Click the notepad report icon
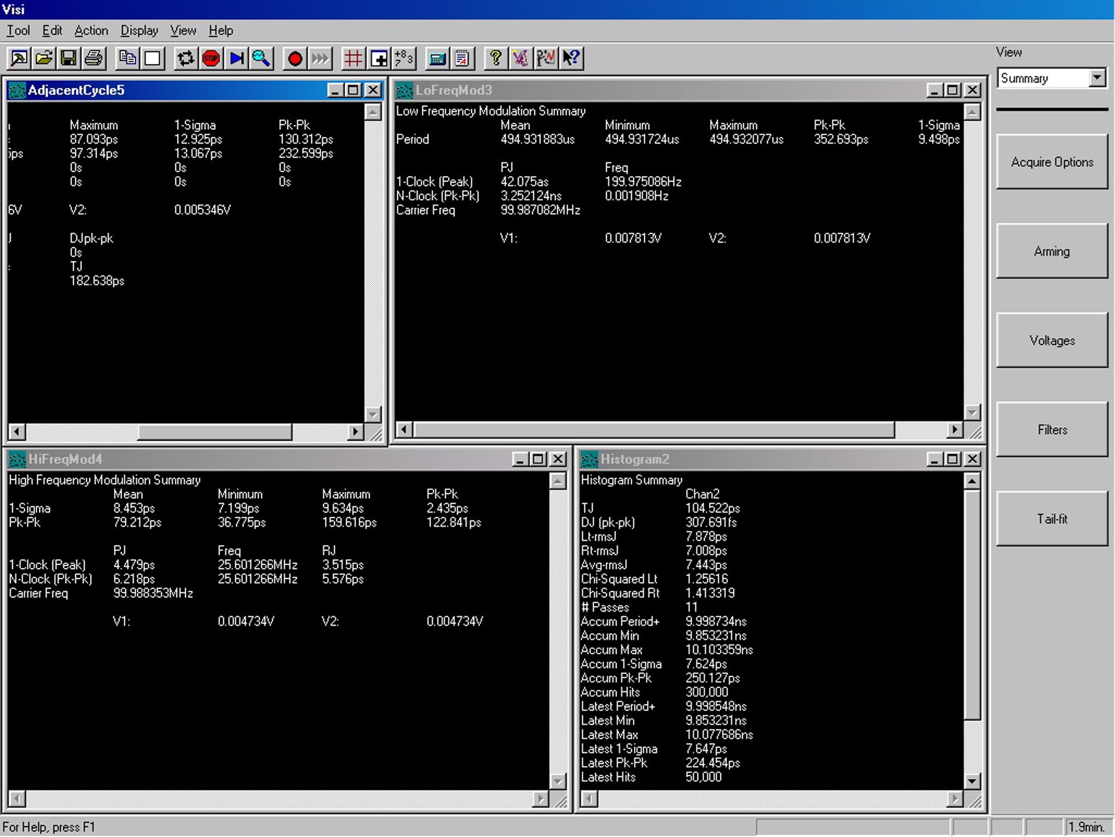Viewport: 1115px width, 837px height. (x=463, y=58)
